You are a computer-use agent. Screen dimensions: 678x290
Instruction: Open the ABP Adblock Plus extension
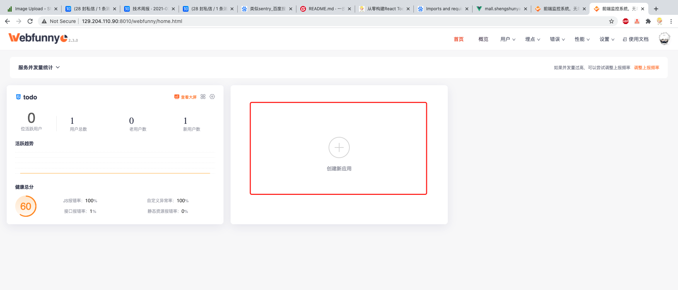tap(626, 21)
